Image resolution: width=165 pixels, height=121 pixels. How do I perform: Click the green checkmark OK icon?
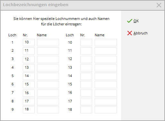pos(130,21)
